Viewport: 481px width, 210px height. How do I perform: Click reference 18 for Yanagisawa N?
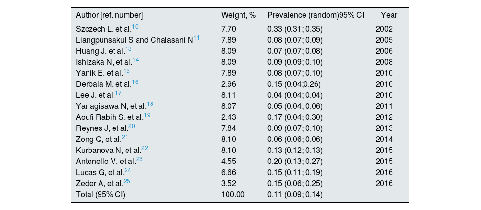pos(150,104)
